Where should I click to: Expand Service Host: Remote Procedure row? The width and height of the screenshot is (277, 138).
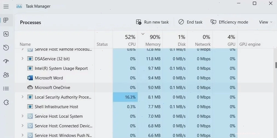click(x=22, y=49)
